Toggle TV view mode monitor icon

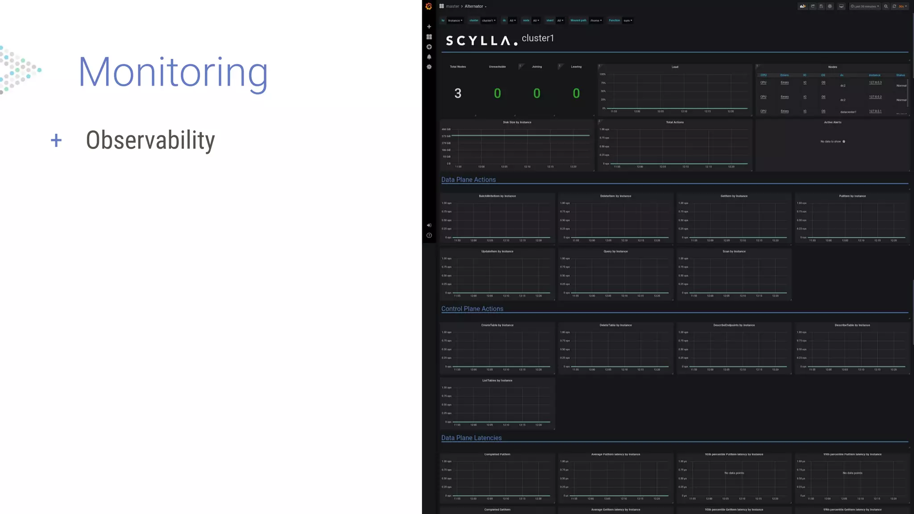841,6
